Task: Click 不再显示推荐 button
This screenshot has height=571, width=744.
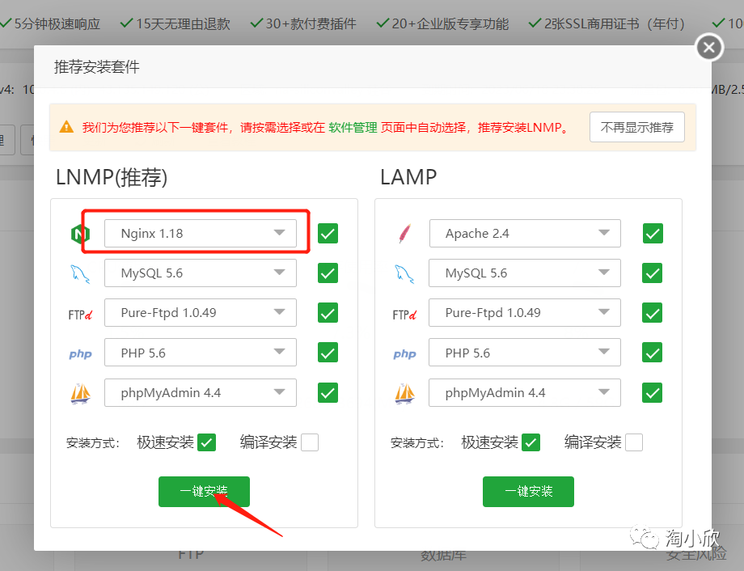Action: tap(636, 127)
